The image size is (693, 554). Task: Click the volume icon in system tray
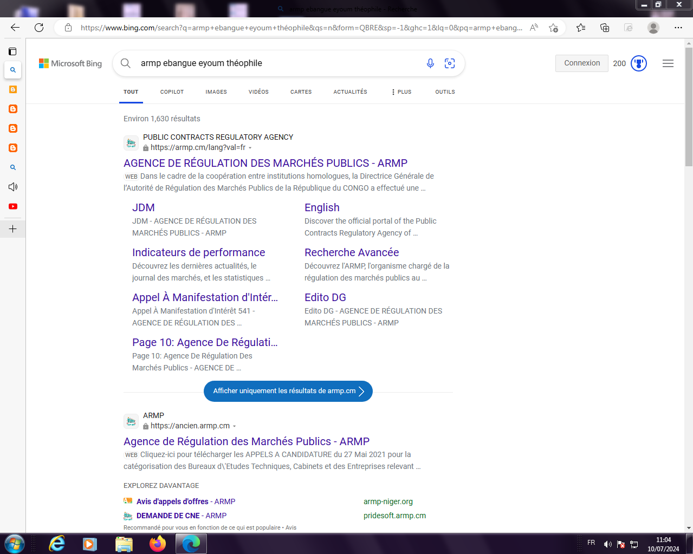(608, 544)
